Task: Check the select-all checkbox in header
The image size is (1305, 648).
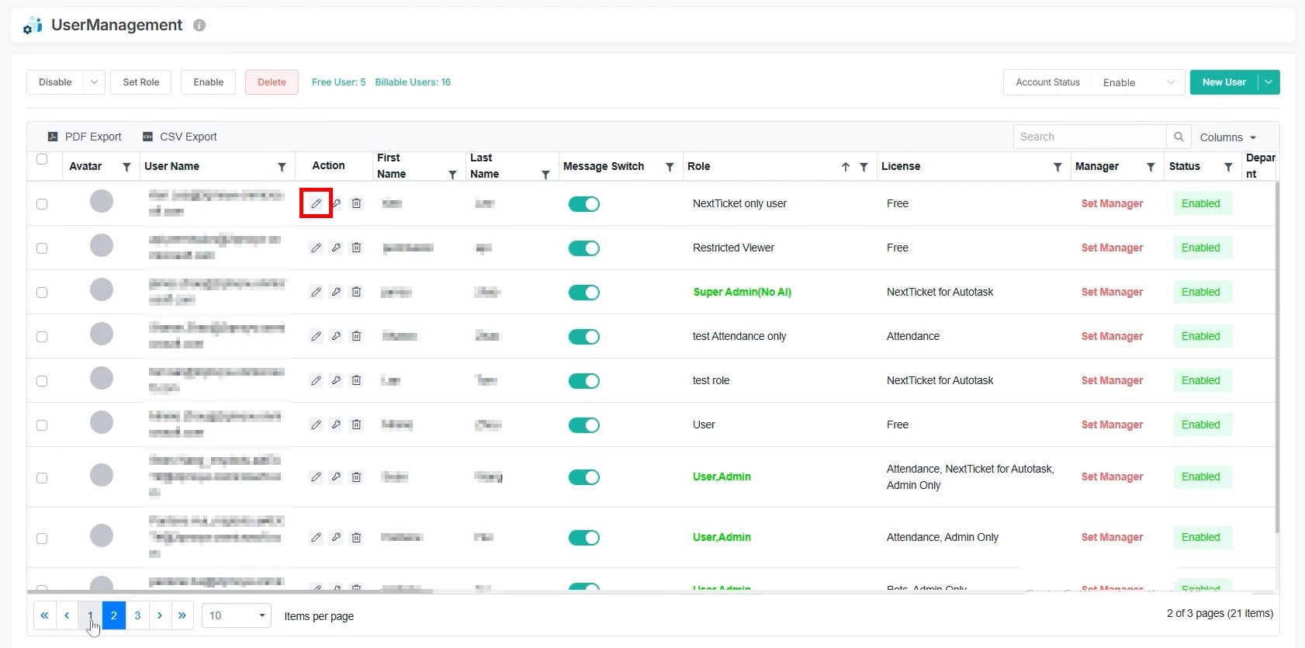Action: [x=42, y=159]
